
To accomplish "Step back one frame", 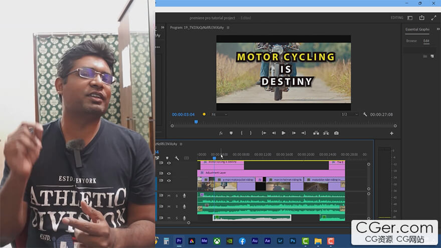I will [274, 133].
